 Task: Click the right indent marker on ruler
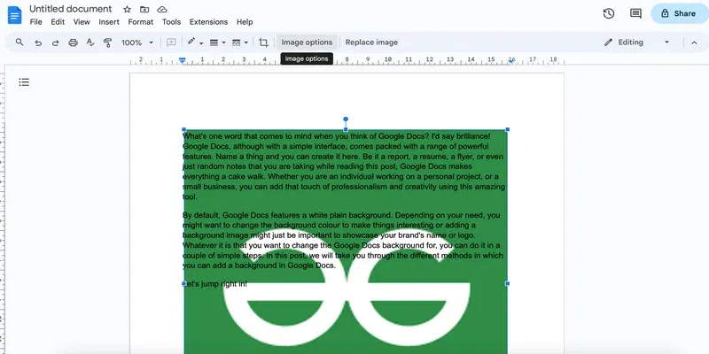[511, 61]
